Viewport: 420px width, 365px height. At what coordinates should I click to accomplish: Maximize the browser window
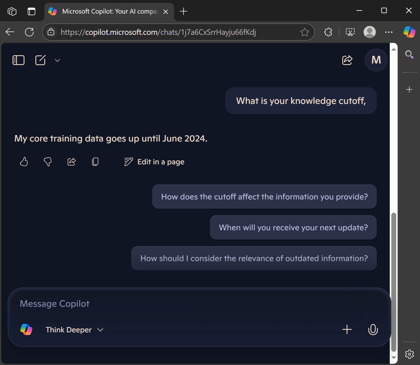point(384,10)
